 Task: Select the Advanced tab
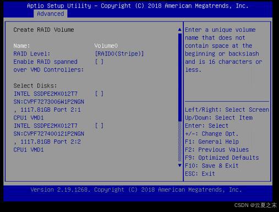coord(51,14)
